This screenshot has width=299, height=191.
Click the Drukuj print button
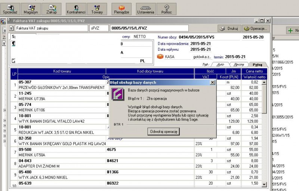point(229,28)
